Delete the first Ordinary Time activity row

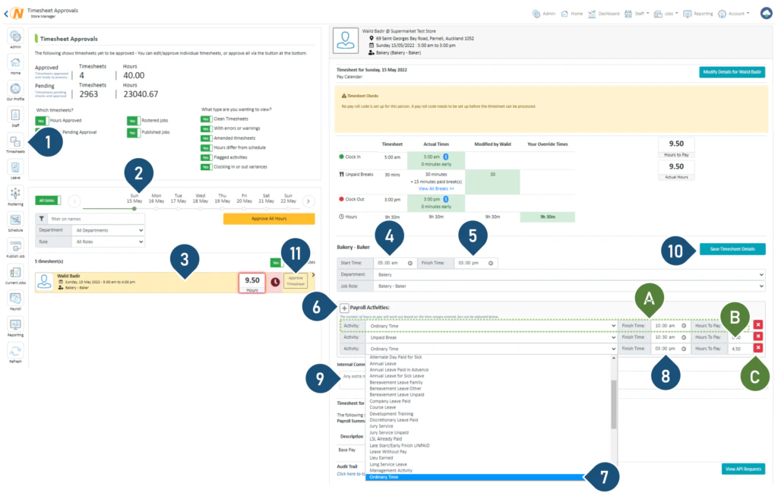click(757, 325)
